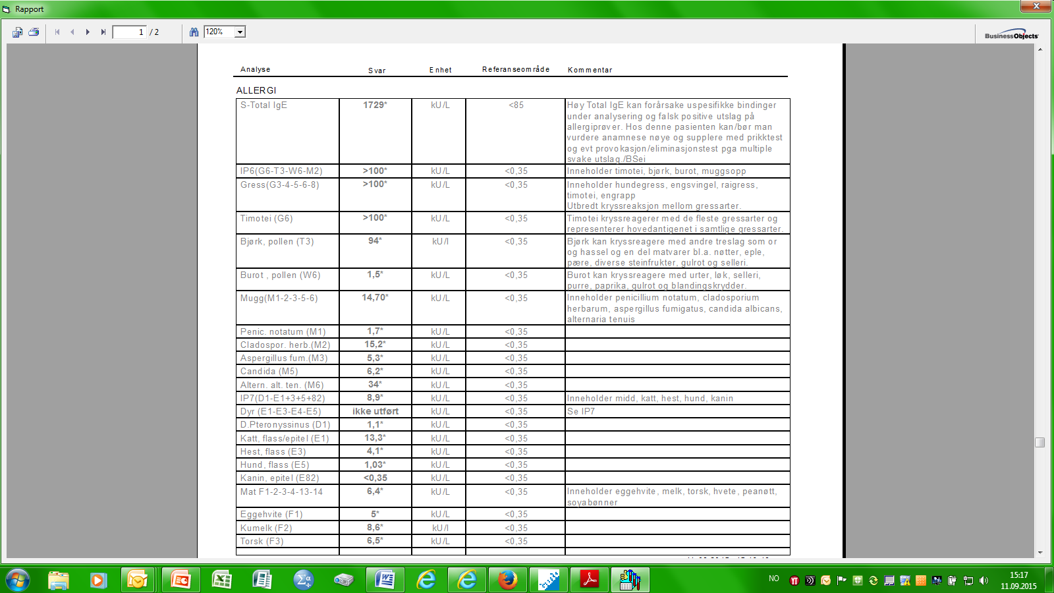
Task: Open PowerPoint from the taskbar
Action: (180, 580)
